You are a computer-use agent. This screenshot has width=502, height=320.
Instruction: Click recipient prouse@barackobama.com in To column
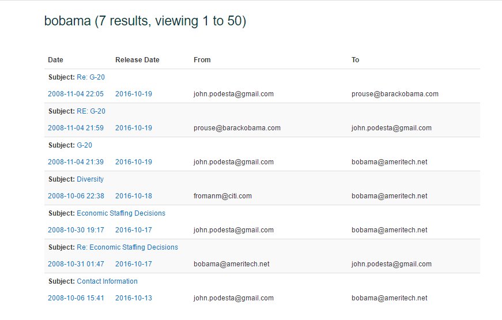coord(395,94)
